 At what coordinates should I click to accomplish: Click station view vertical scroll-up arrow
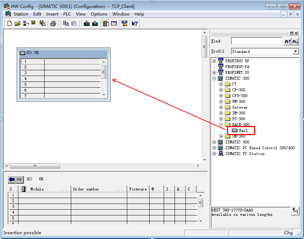[x=205, y=33]
